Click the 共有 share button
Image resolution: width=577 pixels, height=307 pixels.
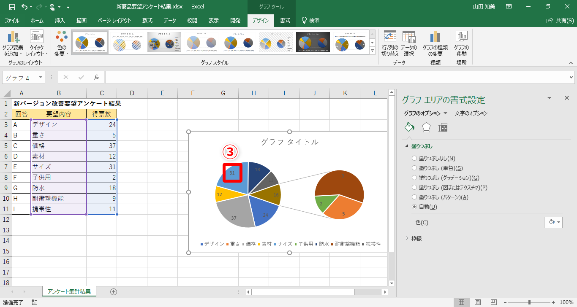(560, 20)
